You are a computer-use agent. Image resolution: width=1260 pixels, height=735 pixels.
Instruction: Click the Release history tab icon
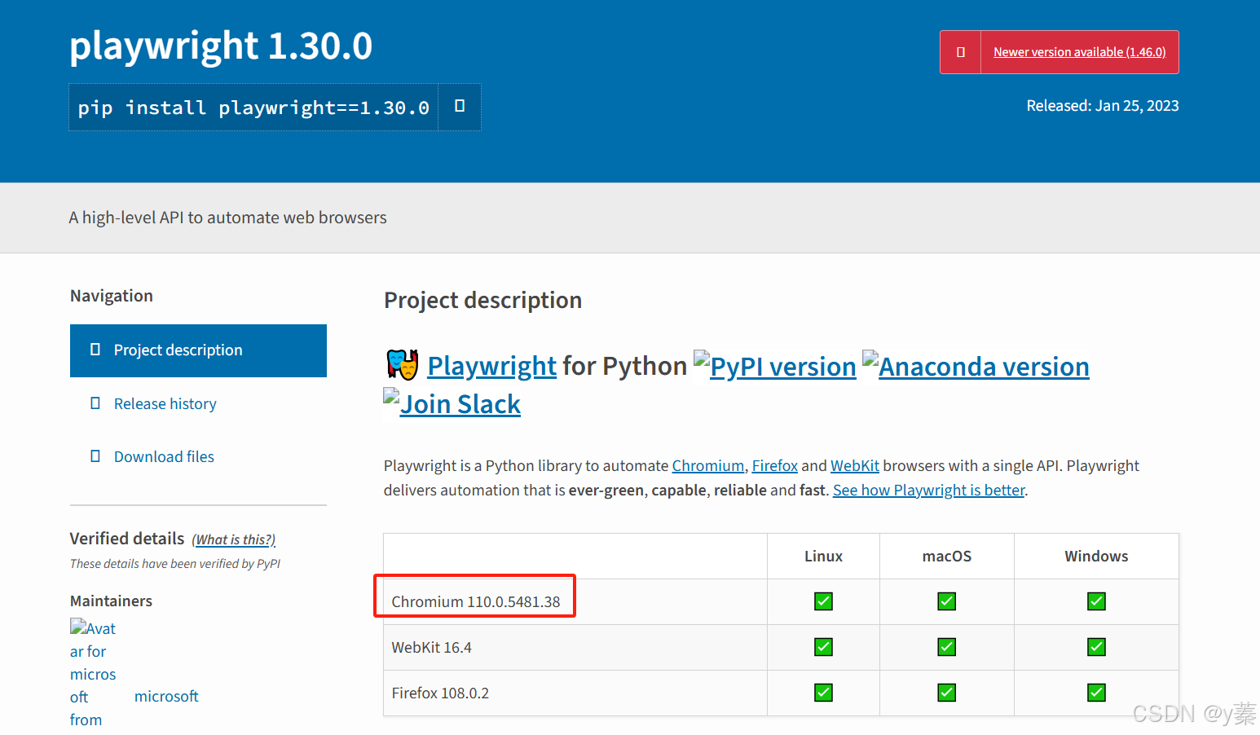[95, 403]
